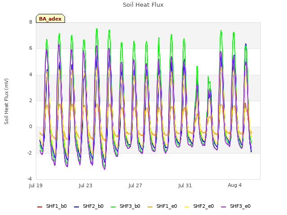Toggle SHF1_e0 legend entry
Screen dimensions: 287x215
tap(162, 206)
